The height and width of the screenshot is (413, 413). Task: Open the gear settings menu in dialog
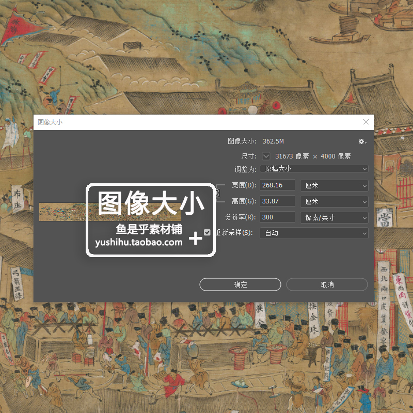[362, 141]
